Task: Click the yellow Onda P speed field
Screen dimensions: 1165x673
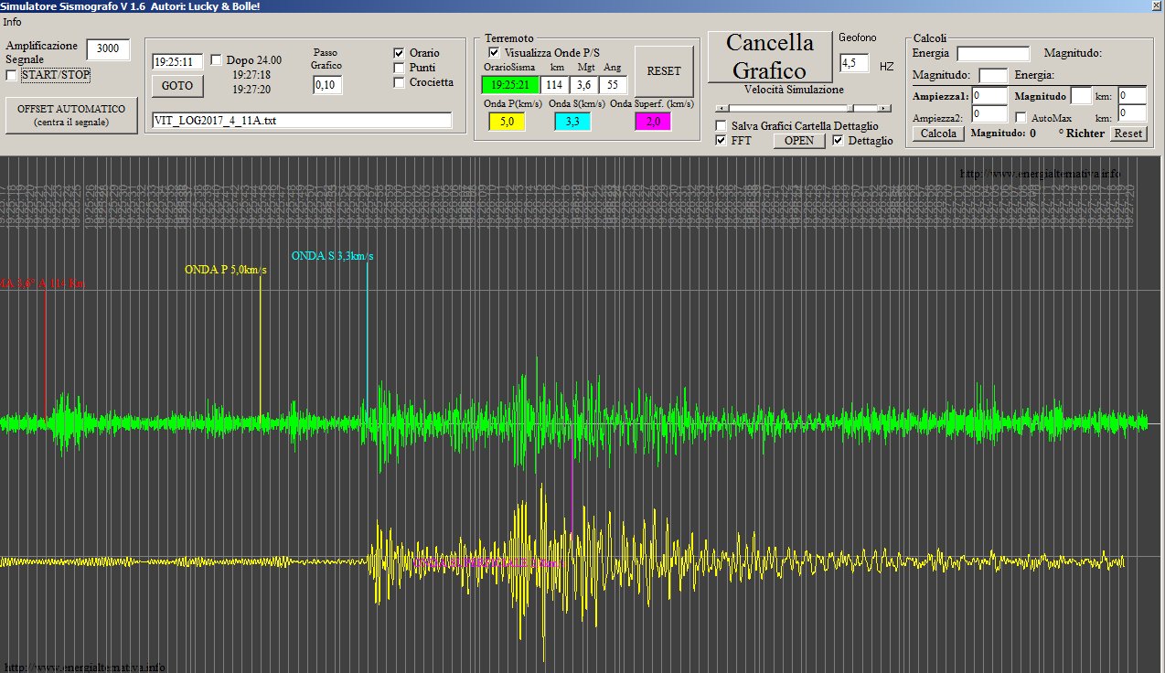Action: pos(507,122)
